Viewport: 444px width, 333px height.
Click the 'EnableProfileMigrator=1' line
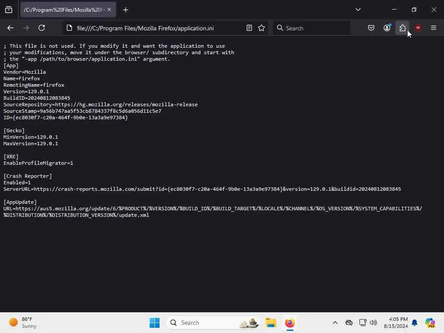38,163
